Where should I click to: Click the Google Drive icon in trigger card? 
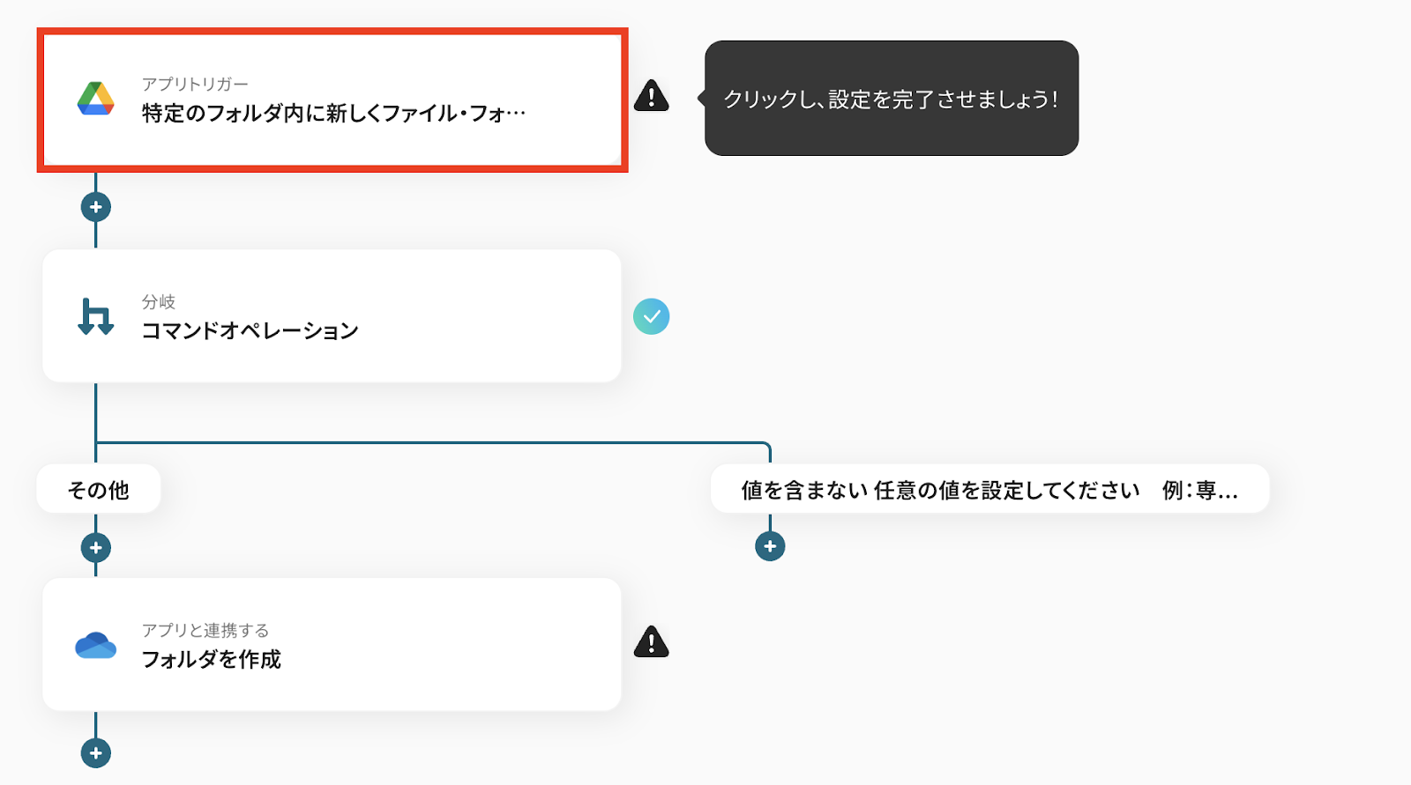point(95,99)
